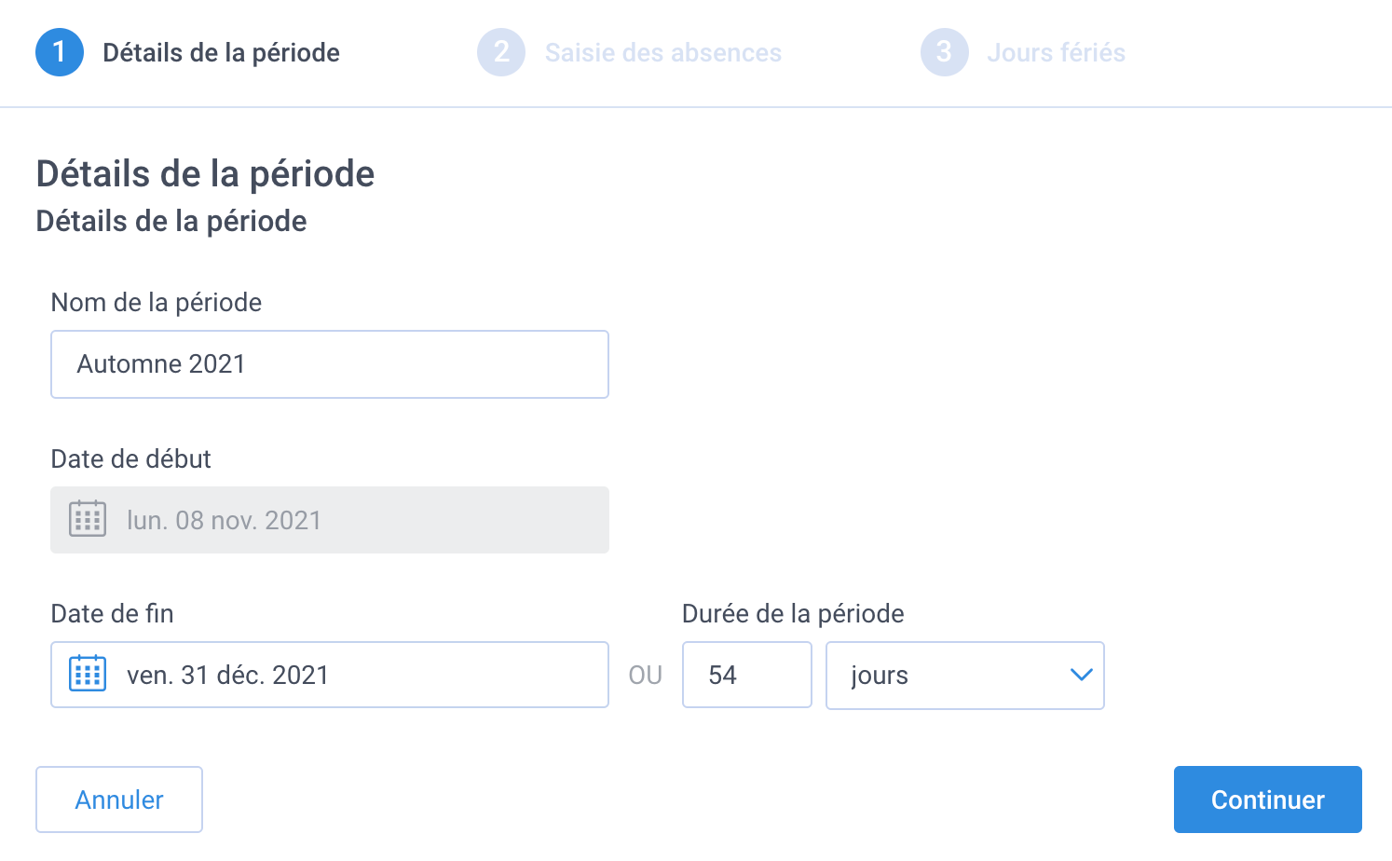The height and width of the screenshot is (861, 1392).
Task: Click the disabled Date de début field
Action: tap(330, 520)
